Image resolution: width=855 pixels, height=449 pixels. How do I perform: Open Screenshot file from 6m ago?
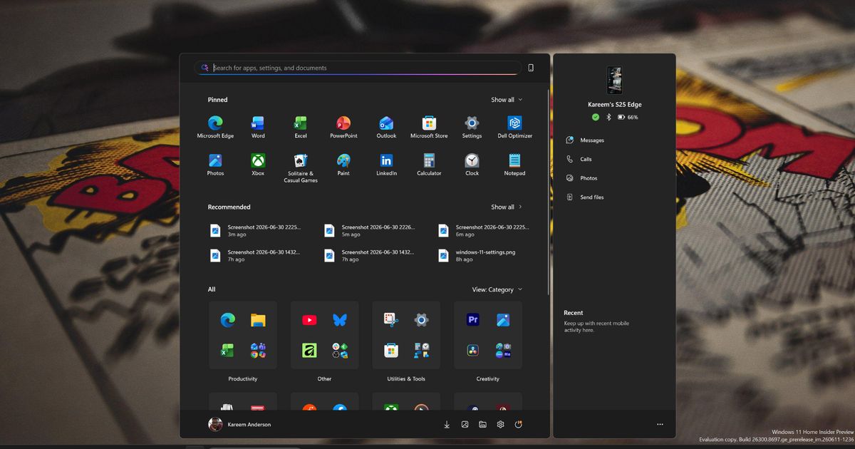point(484,230)
